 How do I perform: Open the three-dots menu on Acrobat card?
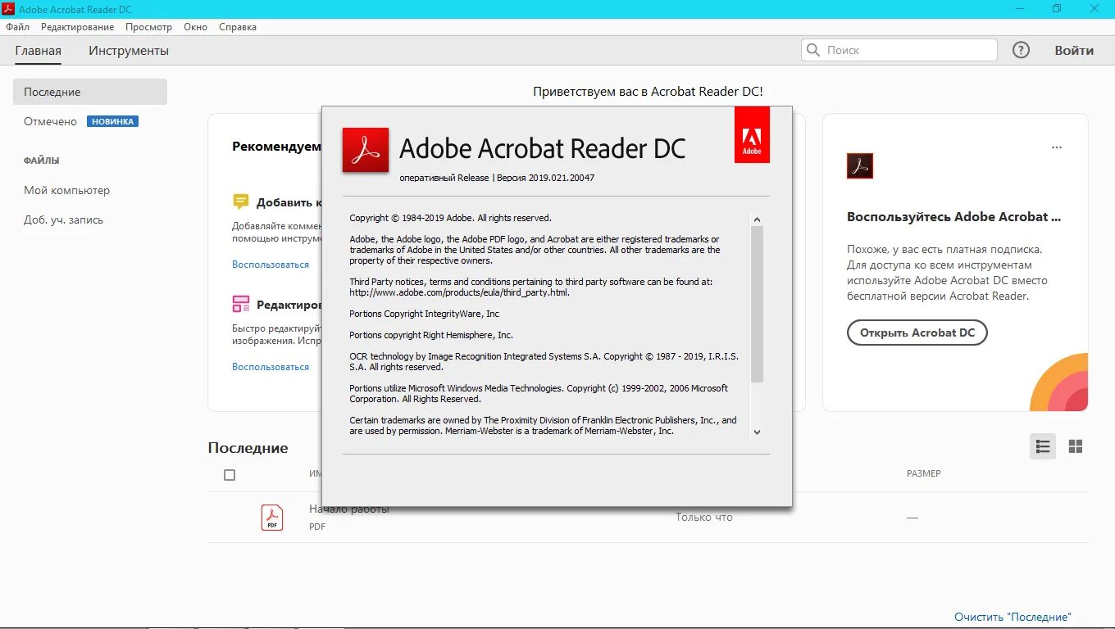coord(1057,147)
